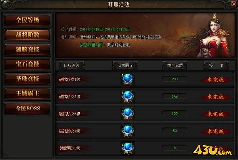Screen dimensions: 238x160
Task: Open the 全民BOSS tab
Action: tap(27, 108)
